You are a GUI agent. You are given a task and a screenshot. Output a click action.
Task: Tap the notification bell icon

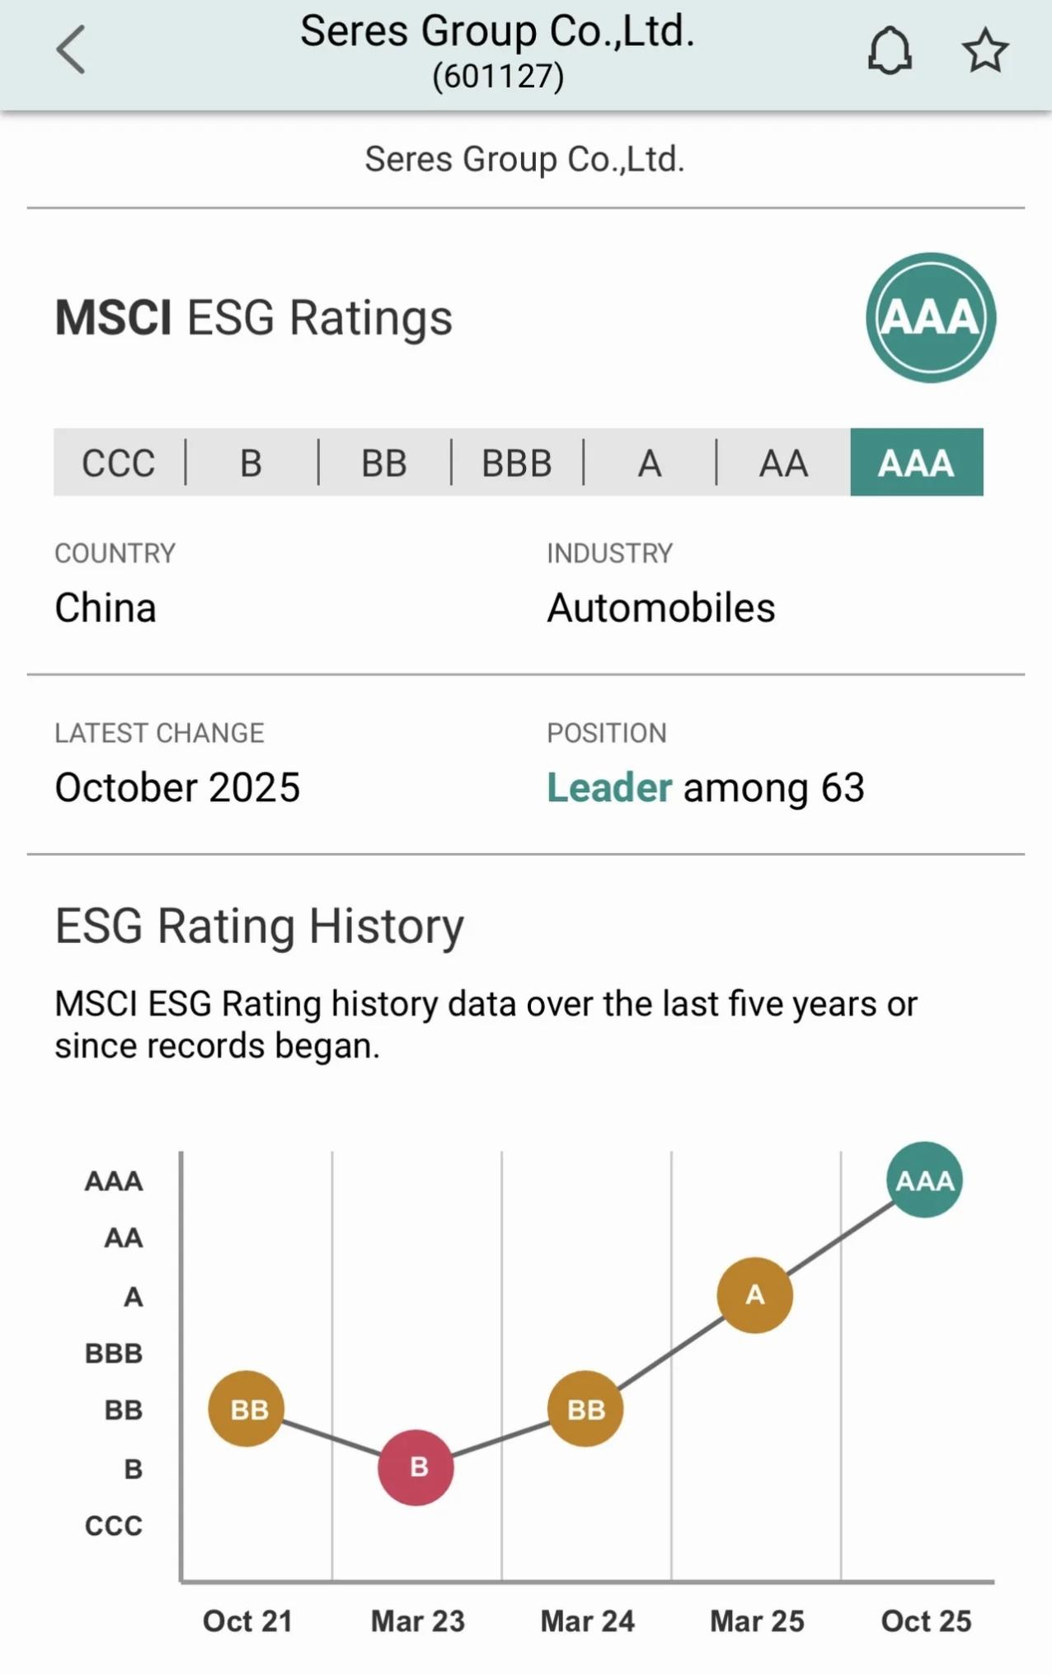(x=890, y=51)
